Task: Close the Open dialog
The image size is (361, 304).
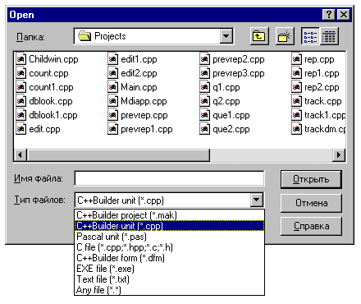Action: (344, 15)
